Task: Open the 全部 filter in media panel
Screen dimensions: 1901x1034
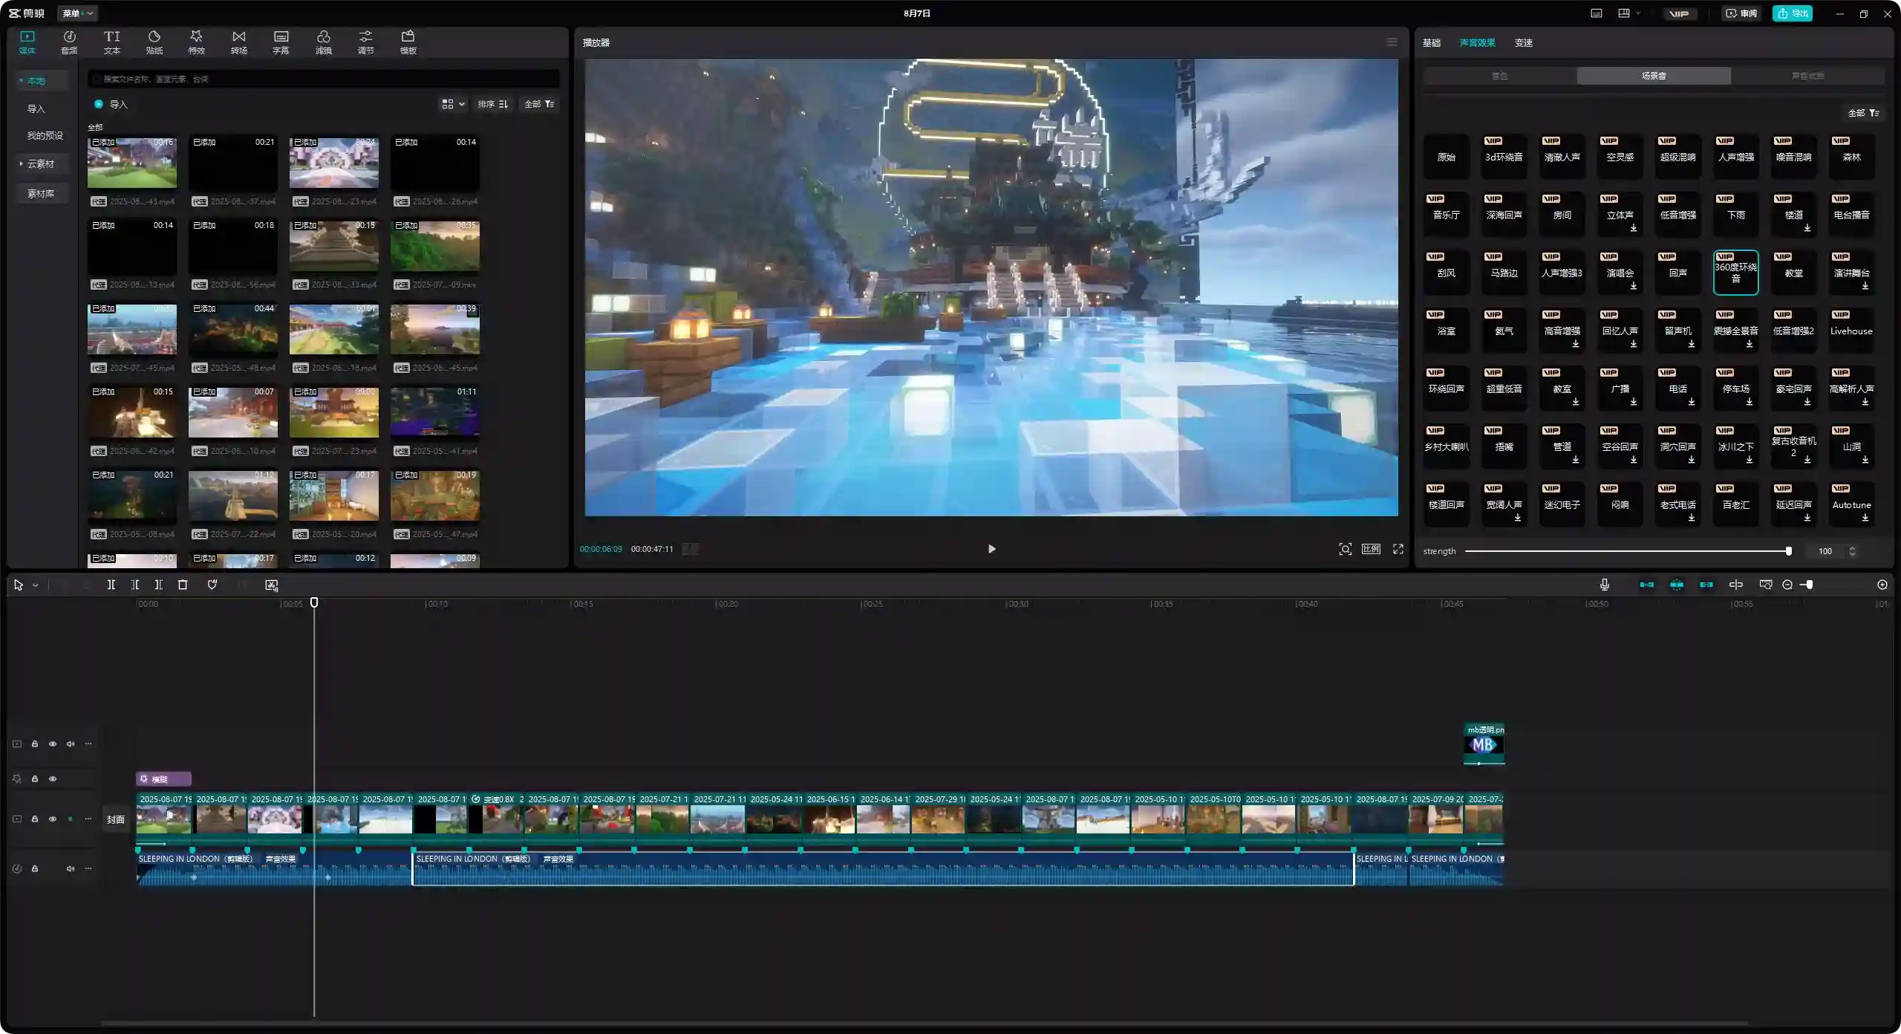Action: pos(539,104)
